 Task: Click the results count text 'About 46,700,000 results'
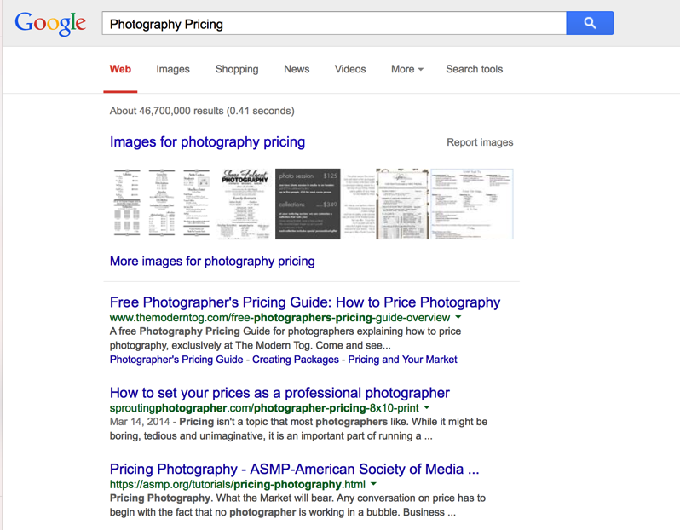pos(166,111)
